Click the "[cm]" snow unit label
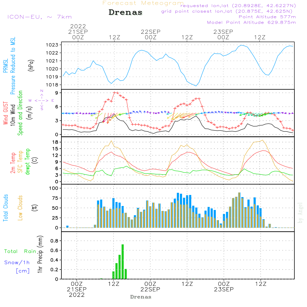The width and height of the screenshot is (307, 307). [23, 271]
